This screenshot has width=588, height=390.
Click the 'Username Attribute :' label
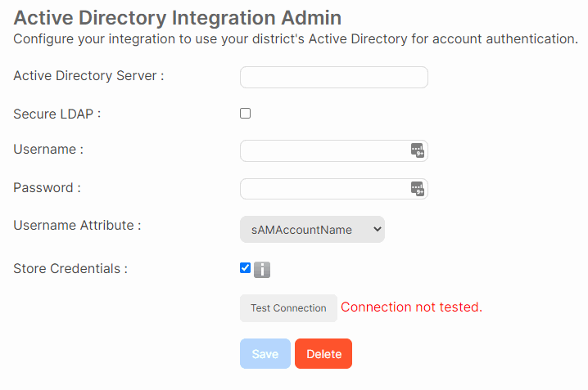pyautogui.click(x=77, y=226)
